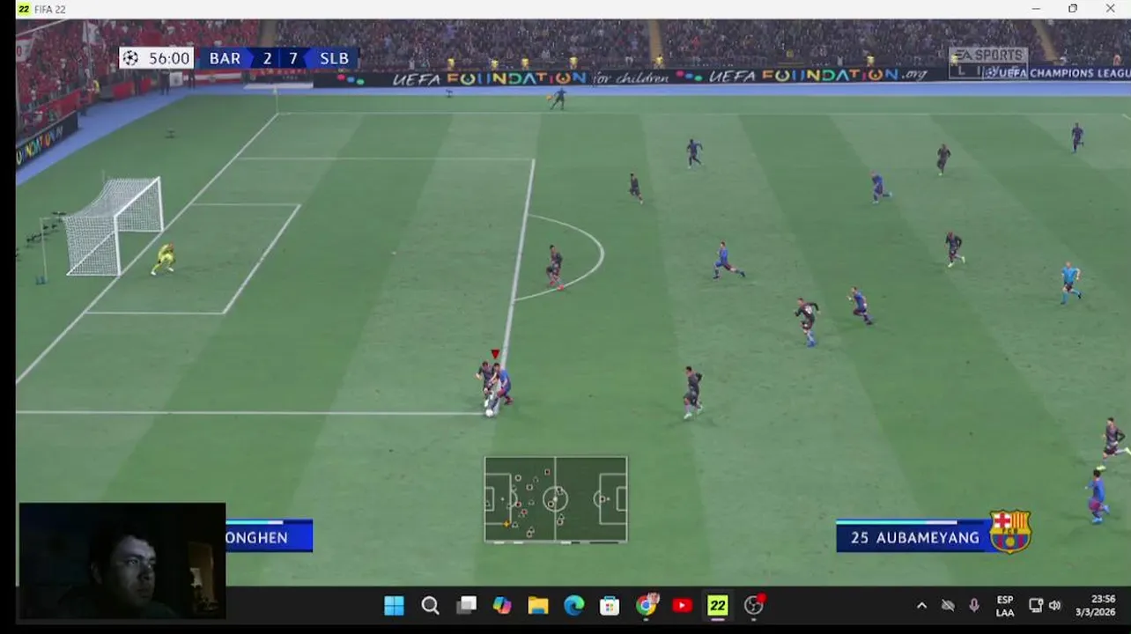The width and height of the screenshot is (1131, 634).
Task: Open Task View from taskbar
Action: tap(466, 605)
